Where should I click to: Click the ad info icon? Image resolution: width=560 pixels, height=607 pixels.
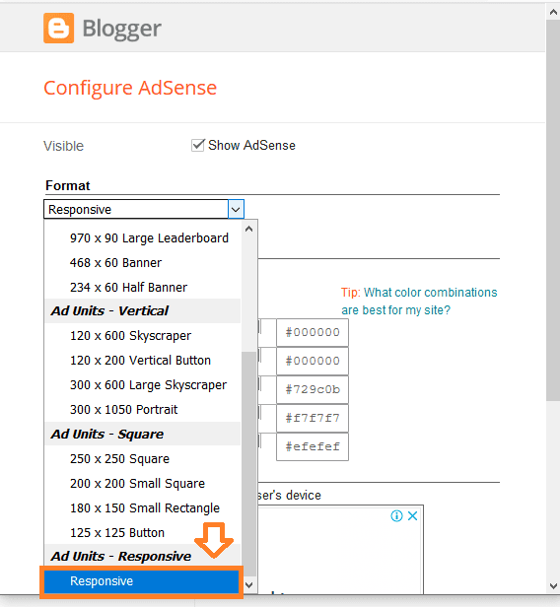pos(396,516)
